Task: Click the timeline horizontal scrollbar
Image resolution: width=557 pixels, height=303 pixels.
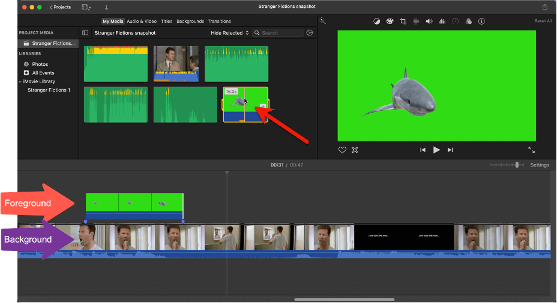Action: [x=344, y=300]
